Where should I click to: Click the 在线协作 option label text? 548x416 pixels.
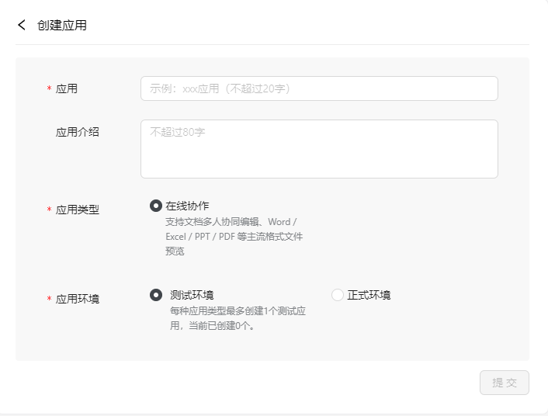[187, 206]
